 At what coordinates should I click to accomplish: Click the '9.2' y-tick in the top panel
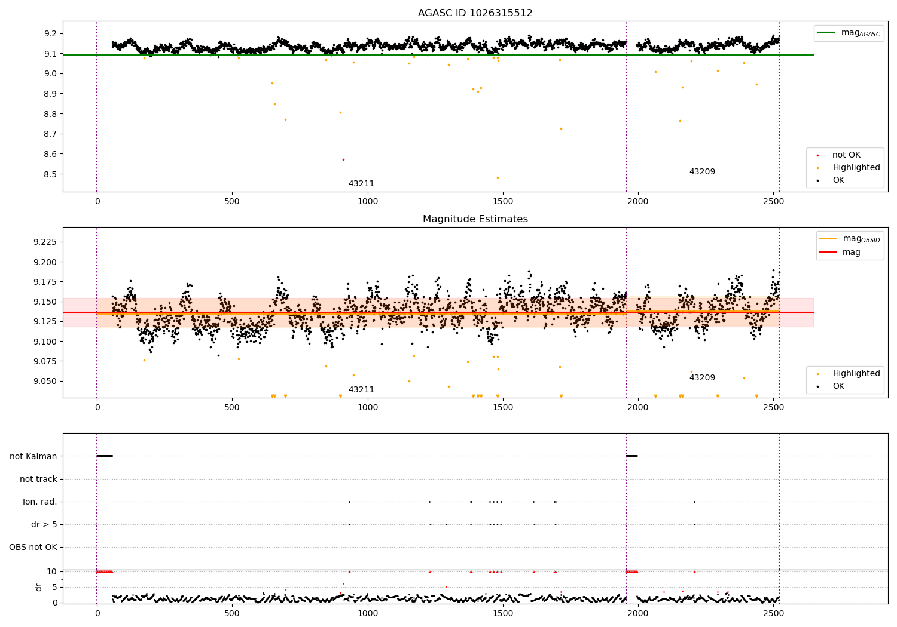[x=50, y=33]
